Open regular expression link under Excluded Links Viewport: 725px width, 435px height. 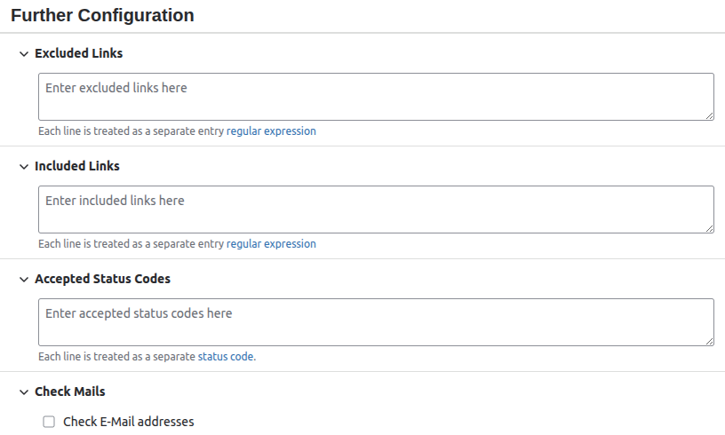[271, 131]
